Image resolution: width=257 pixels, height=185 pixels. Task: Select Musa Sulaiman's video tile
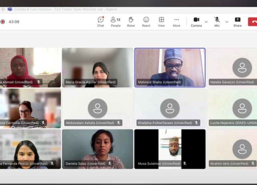[169, 149]
